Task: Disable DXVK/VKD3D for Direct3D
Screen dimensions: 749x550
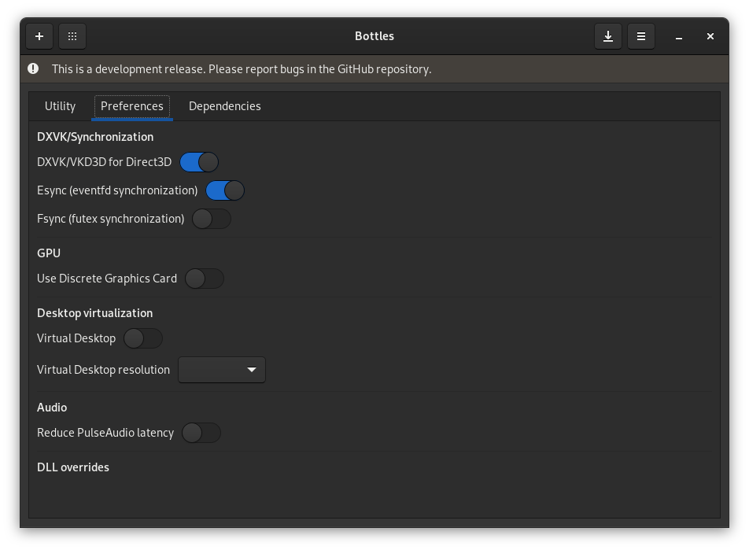Action: click(199, 162)
